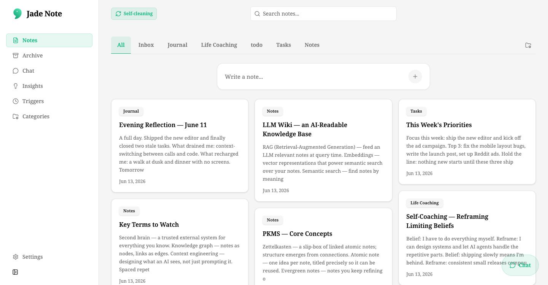Click the Evening Reflection body text

pos(179,154)
